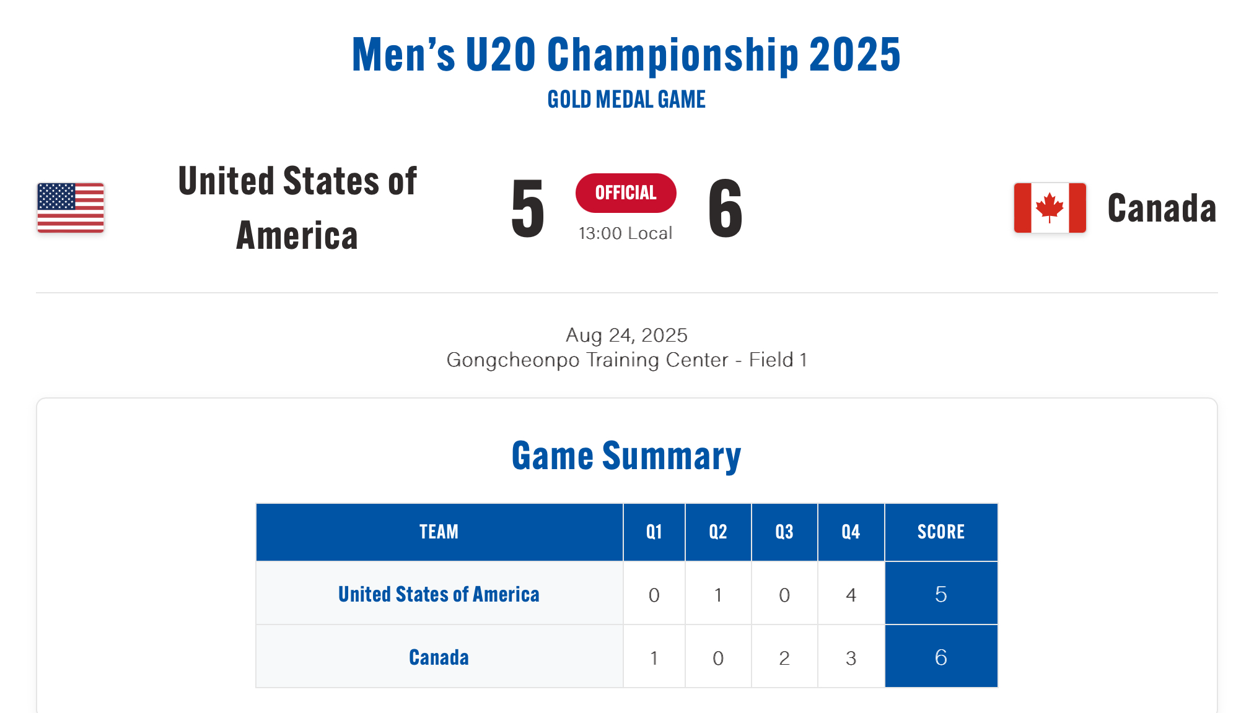Click the Men's U20 Championship 2025 title

626,54
